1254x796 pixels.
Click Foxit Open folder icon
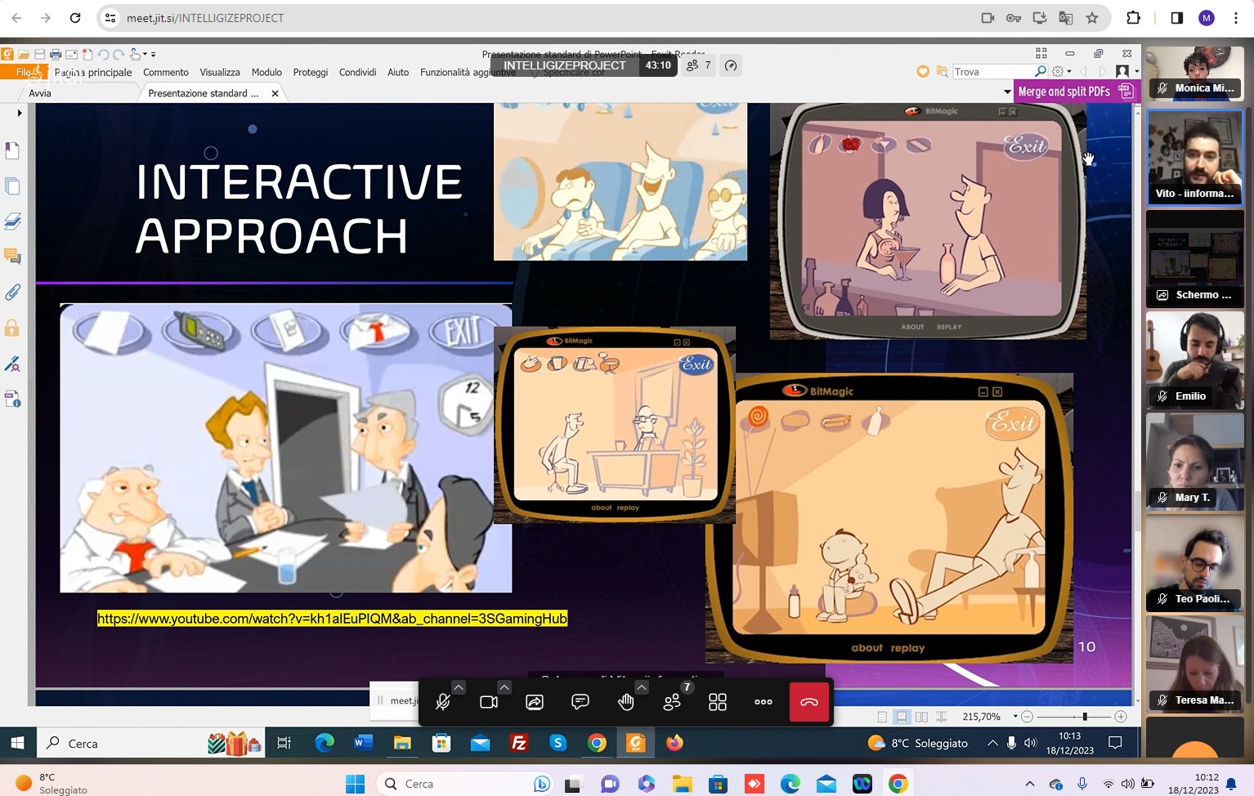point(24,55)
